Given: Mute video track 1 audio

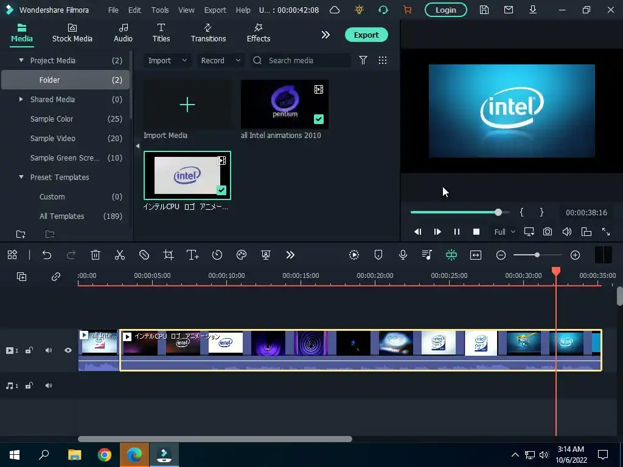Looking at the screenshot, I should click(x=49, y=350).
